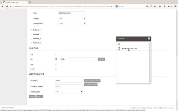Click the toolbar icon left of hamburger menu
The image size is (178, 111).
pyautogui.click(x=169, y=7)
